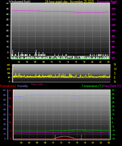Click hour '18' under the windspeed chart
The height and width of the screenshot is (146, 122).
tap(84, 62)
